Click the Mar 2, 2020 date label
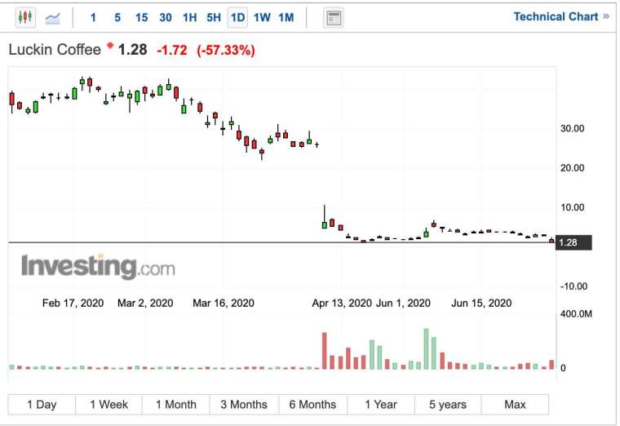The height and width of the screenshot is (426, 620). point(145,303)
